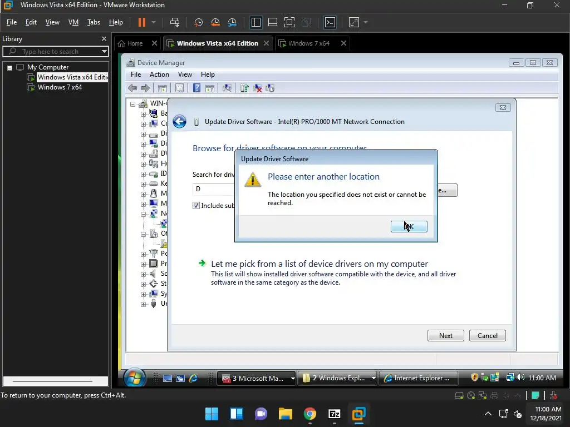
Task: Click Device Manager's back arrow icon
Action: point(132,88)
